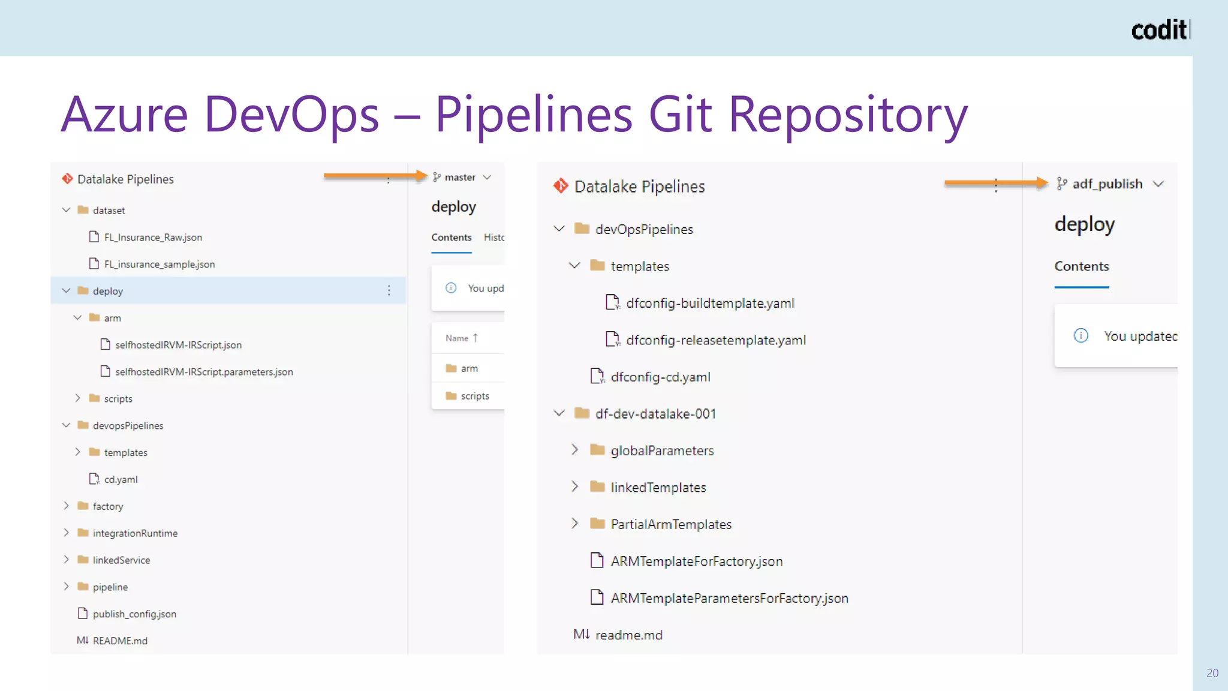The image size is (1228, 691).
Task: Click the Datalake Pipelines repo icon in left panel
Action: click(x=67, y=179)
